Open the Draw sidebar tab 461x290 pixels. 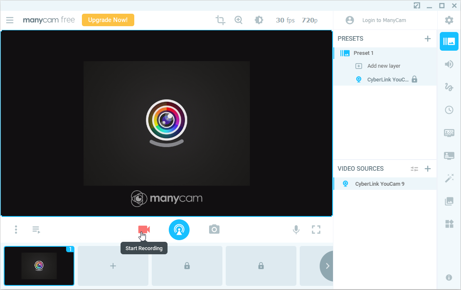[x=449, y=87]
